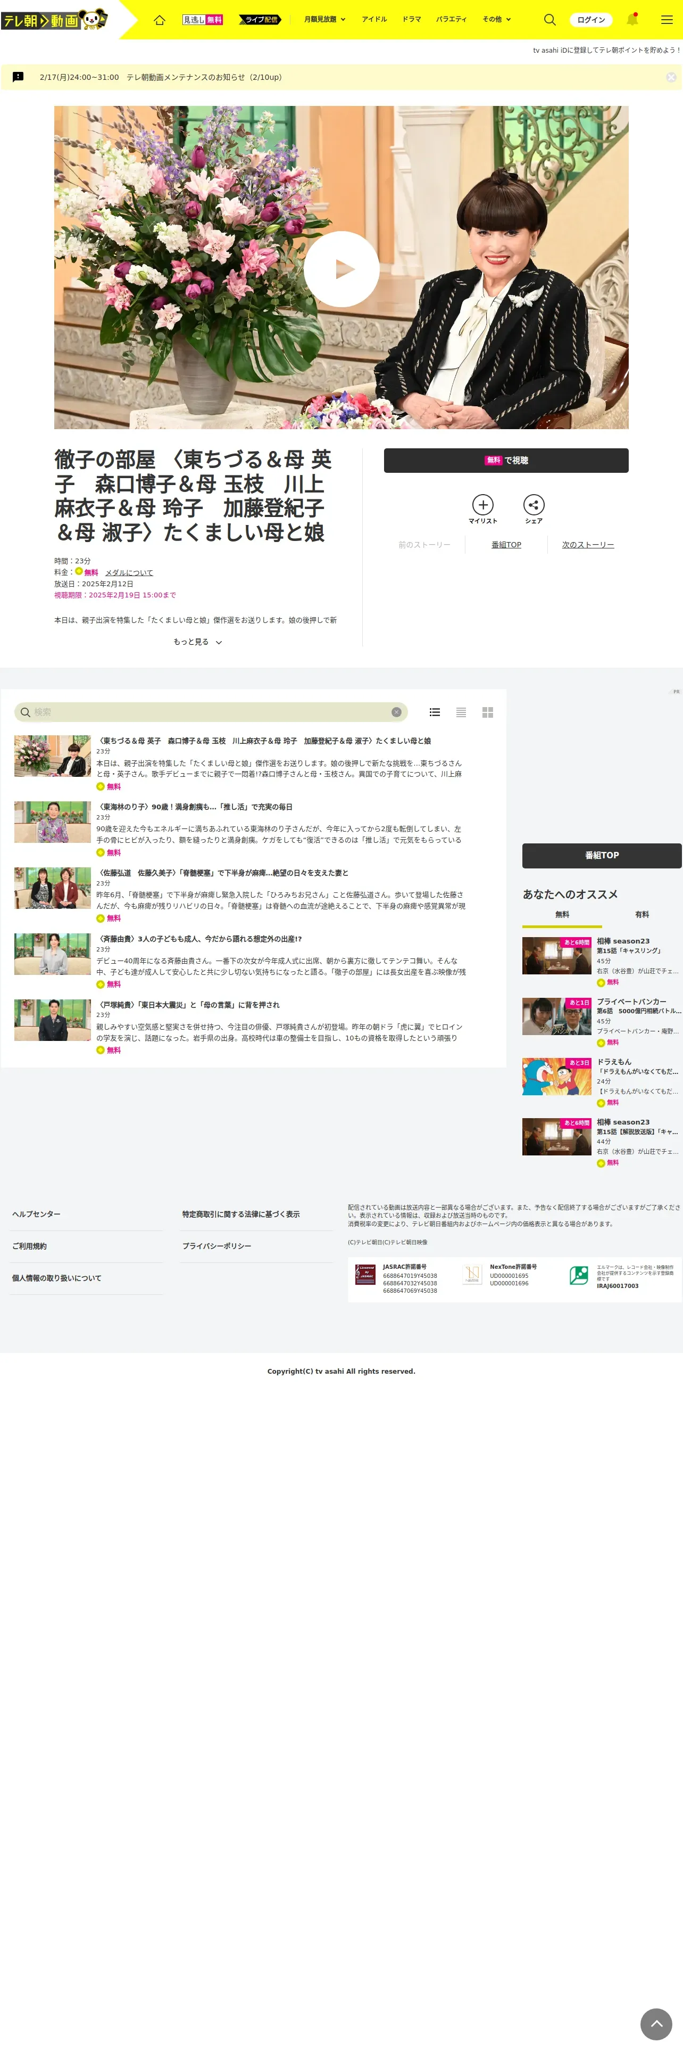Viewport: 683px width, 2051px height.
Task: Click ログイン button
Action: coord(591,20)
